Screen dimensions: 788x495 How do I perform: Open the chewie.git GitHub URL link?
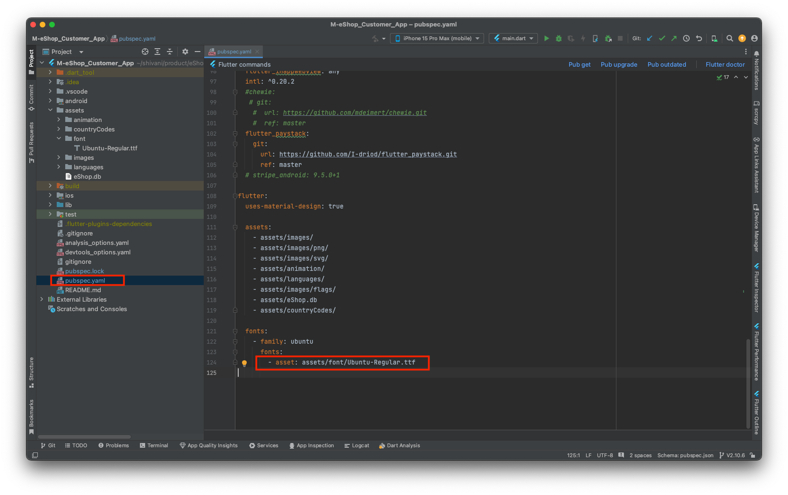pyautogui.click(x=355, y=113)
